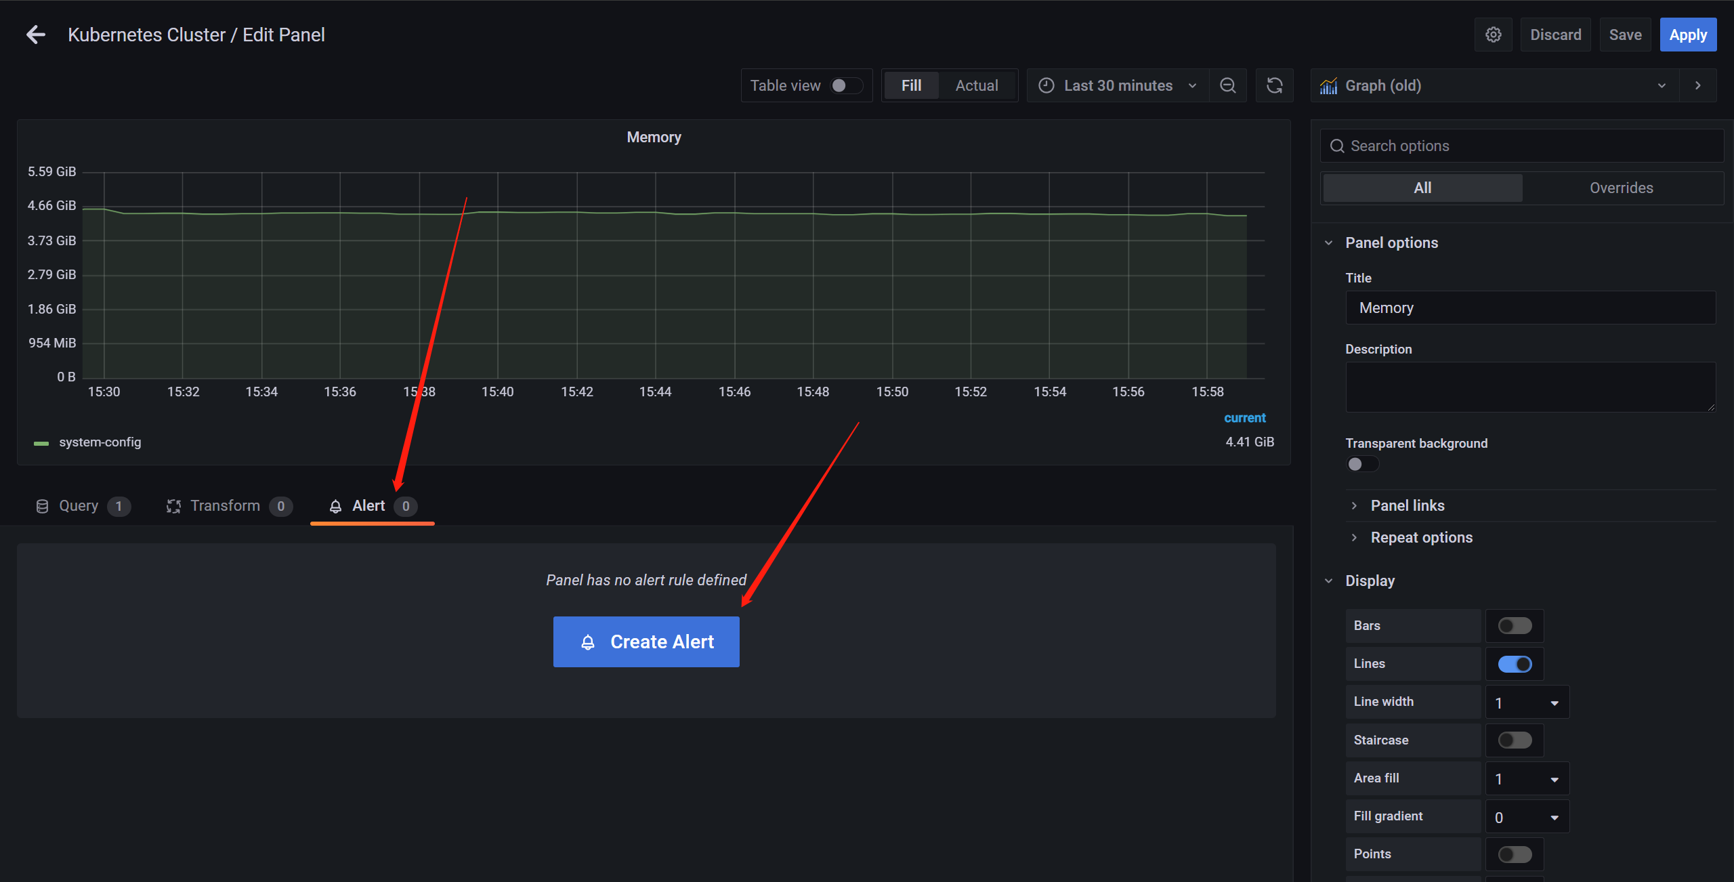Screen dimensions: 1734x882
Task: Open the Line width dropdown
Action: [1527, 702]
